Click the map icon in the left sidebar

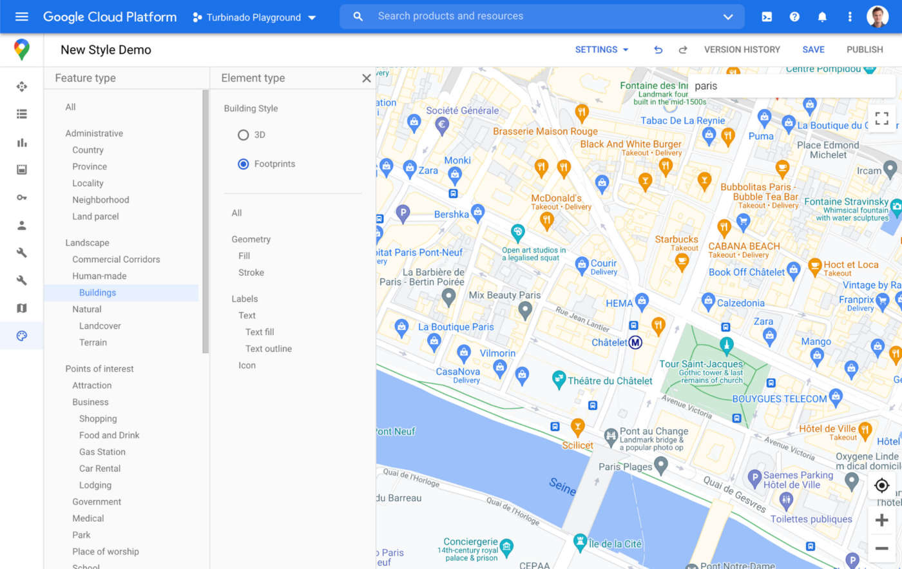[x=21, y=307]
